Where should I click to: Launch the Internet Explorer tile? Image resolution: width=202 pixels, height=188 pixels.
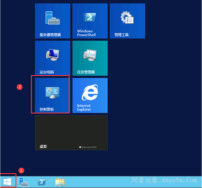click(x=90, y=95)
